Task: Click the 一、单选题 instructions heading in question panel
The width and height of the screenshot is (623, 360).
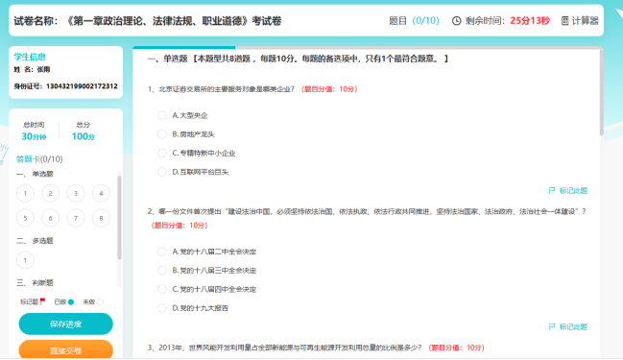Action: [x=298, y=59]
